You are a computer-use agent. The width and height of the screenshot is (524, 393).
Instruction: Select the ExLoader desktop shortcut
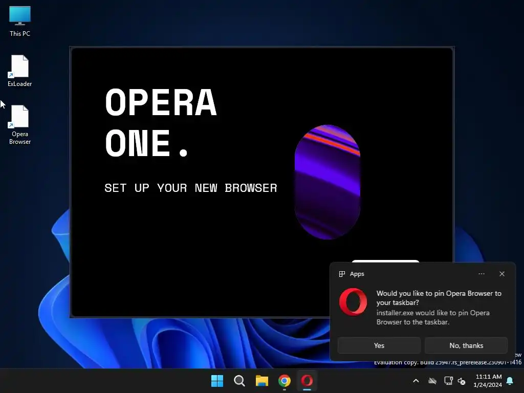(20, 71)
